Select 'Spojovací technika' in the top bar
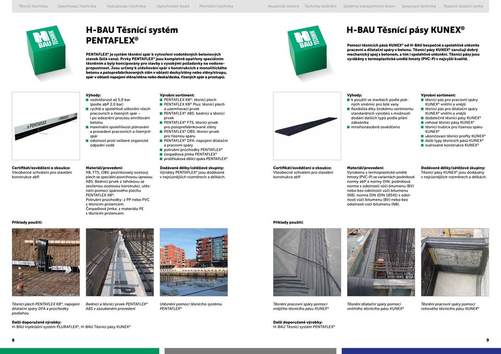The width and height of the screenshot is (501, 354). 419,6
